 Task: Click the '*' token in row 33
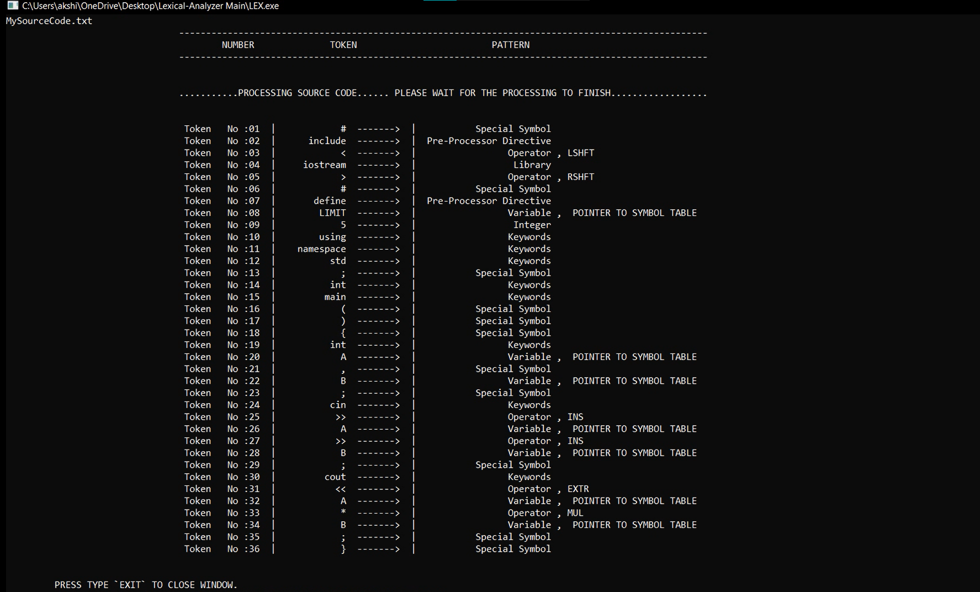(343, 512)
